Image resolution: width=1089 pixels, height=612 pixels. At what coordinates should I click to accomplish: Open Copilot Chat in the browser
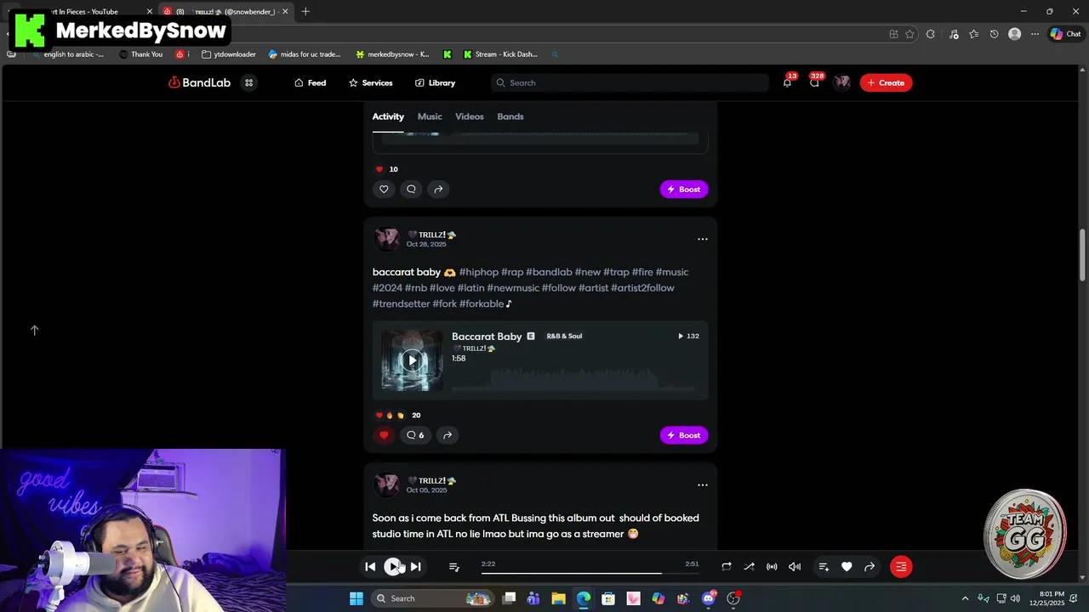[1065, 34]
